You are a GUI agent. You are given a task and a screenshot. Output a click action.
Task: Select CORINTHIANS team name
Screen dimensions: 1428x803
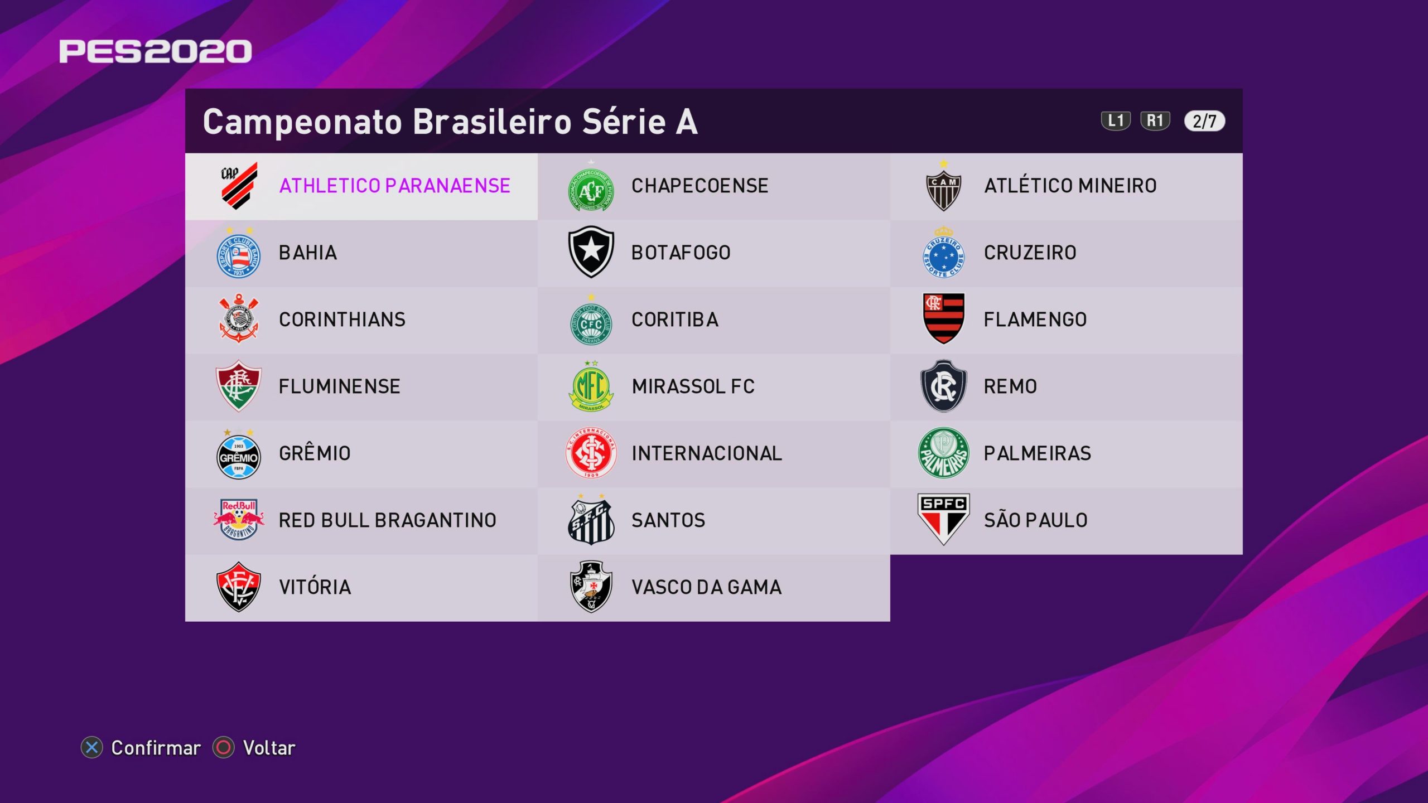pyautogui.click(x=342, y=320)
